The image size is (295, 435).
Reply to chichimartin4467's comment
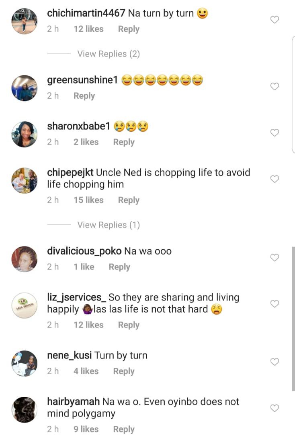point(129,29)
